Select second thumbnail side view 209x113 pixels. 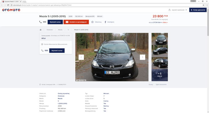click(x=160, y=51)
